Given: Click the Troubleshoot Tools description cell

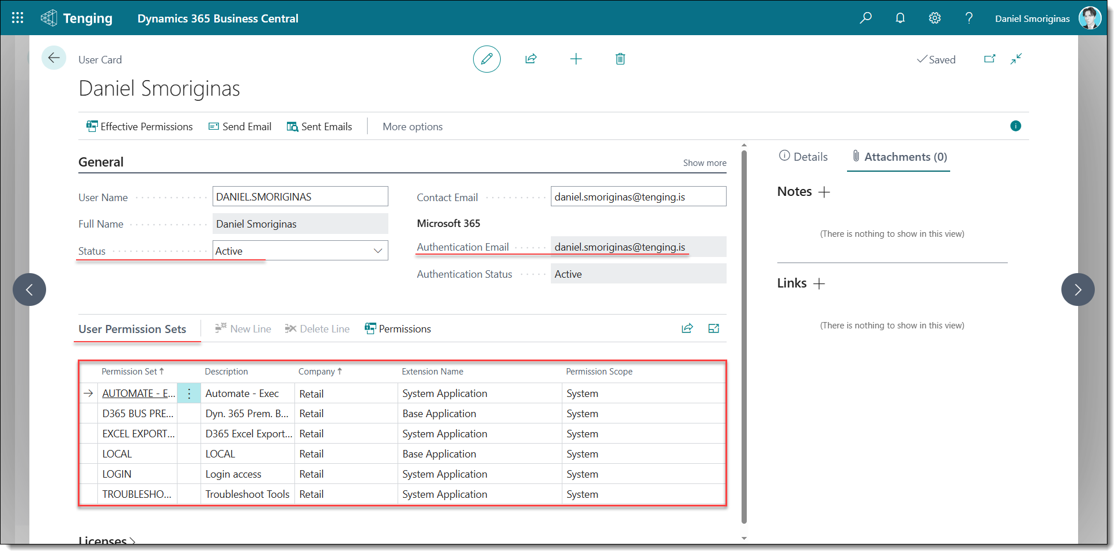Looking at the screenshot, I should [248, 494].
